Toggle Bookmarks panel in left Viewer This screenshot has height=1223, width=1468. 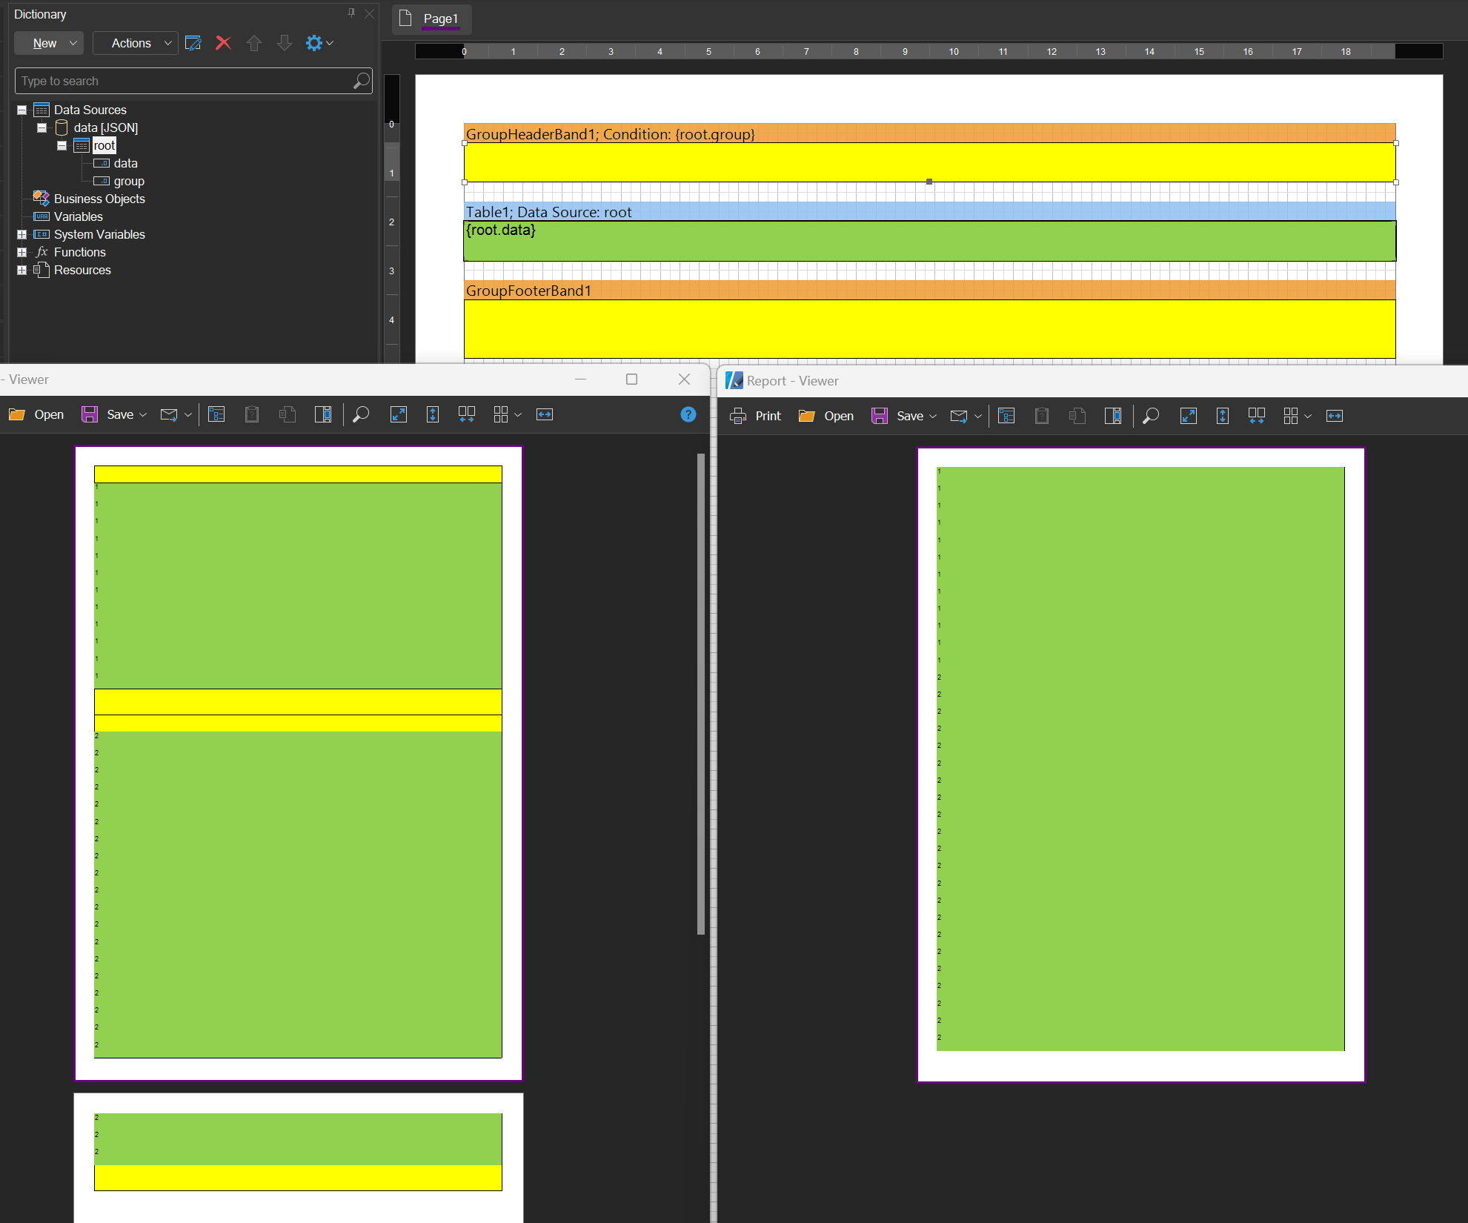tap(216, 414)
